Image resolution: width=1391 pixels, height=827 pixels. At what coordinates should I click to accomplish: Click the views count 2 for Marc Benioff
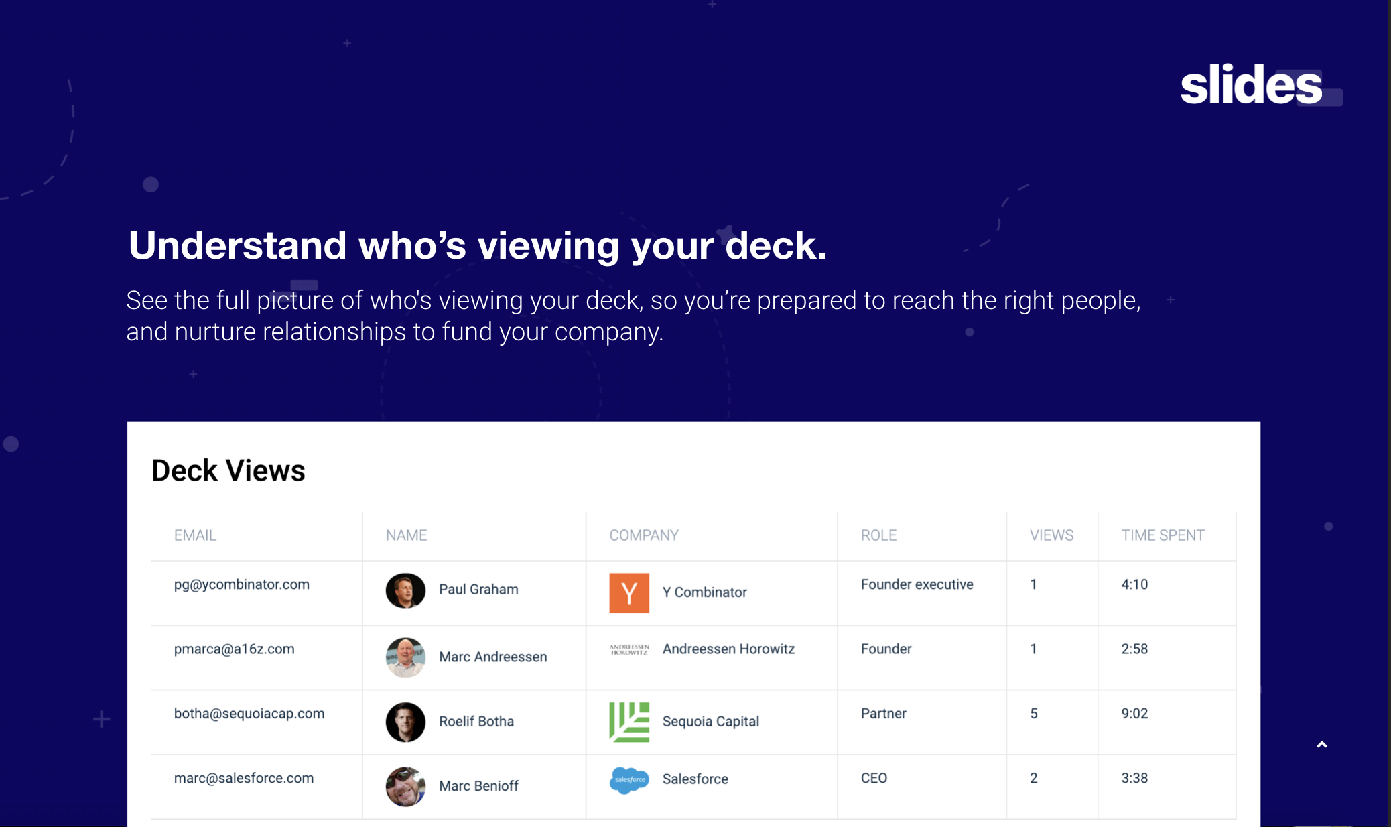(1034, 778)
